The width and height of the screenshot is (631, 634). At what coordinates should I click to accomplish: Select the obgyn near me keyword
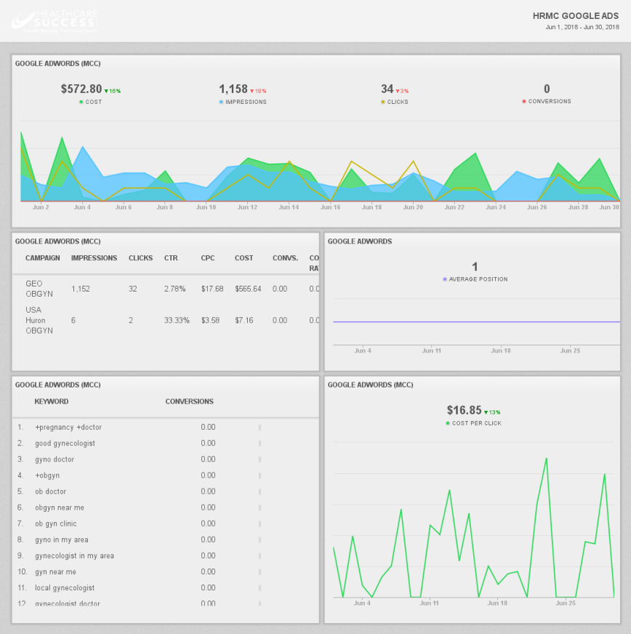click(x=60, y=507)
